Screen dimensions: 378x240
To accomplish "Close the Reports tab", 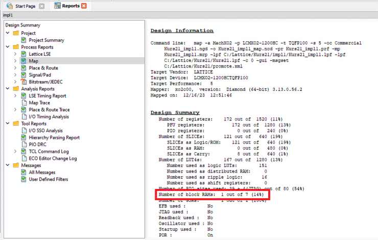I will pyautogui.click(x=84, y=6).
